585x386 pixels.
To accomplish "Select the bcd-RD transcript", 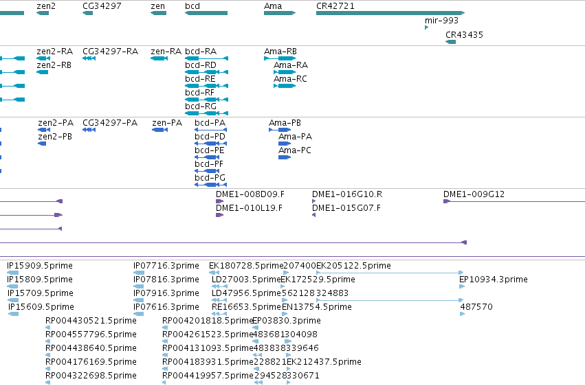I will 206,72.
